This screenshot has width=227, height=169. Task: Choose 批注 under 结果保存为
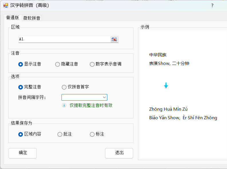[x=60, y=134]
